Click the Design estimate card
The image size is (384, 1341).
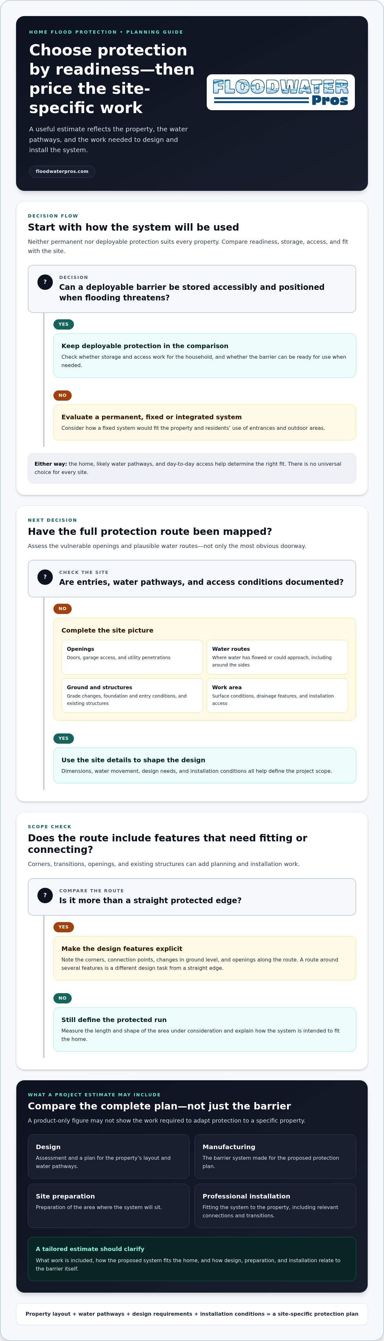(108, 1156)
